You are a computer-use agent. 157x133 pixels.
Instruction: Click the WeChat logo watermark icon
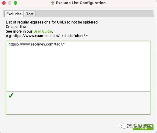(x=122, y=126)
